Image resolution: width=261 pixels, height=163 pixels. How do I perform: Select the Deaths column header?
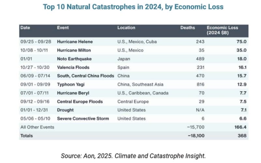(188, 28)
